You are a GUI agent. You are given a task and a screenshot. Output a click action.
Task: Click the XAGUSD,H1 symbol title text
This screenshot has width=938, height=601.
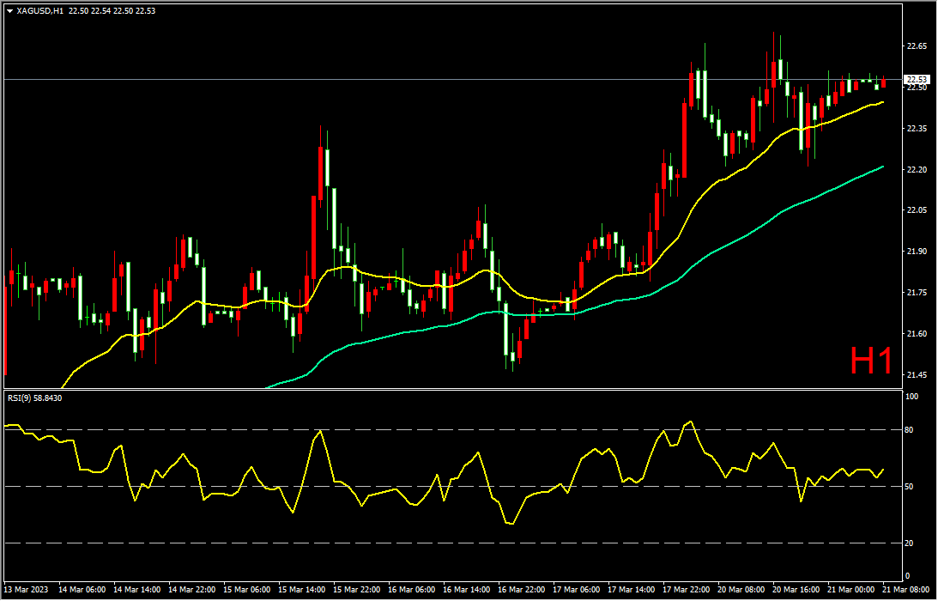click(x=40, y=11)
